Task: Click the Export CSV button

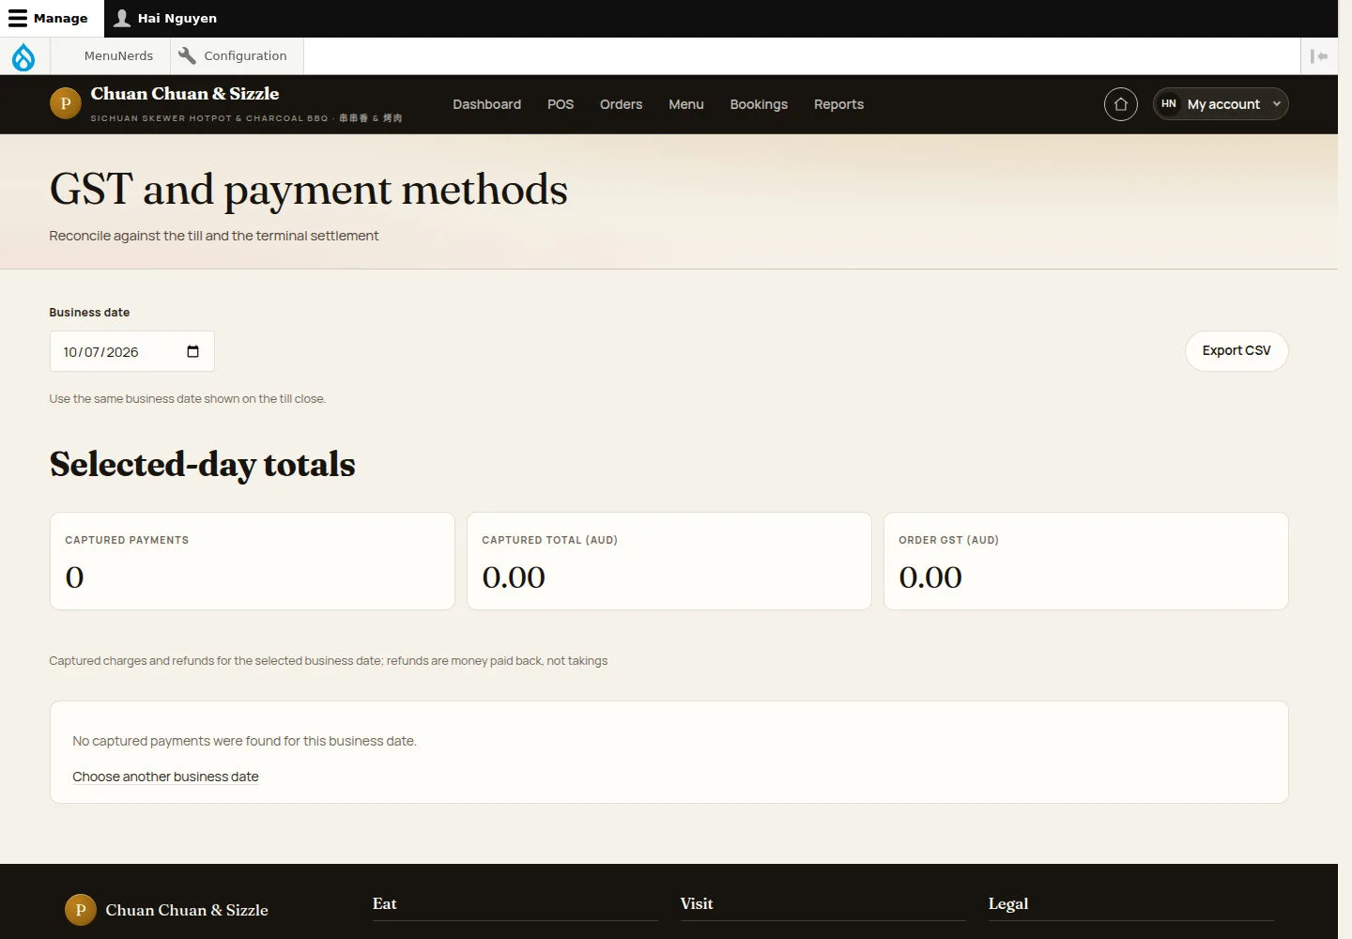Action: [1237, 351]
